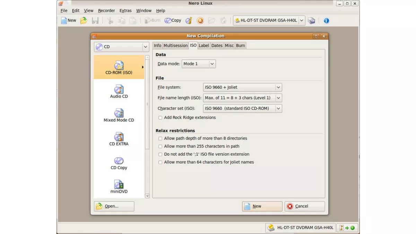416x234 pixels.
Task: Click the New button in the dialog
Action: click(262, 206)
